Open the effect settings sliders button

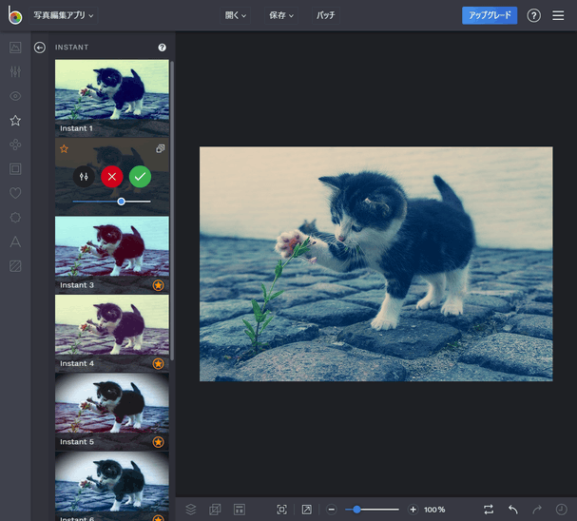(84, 177)
